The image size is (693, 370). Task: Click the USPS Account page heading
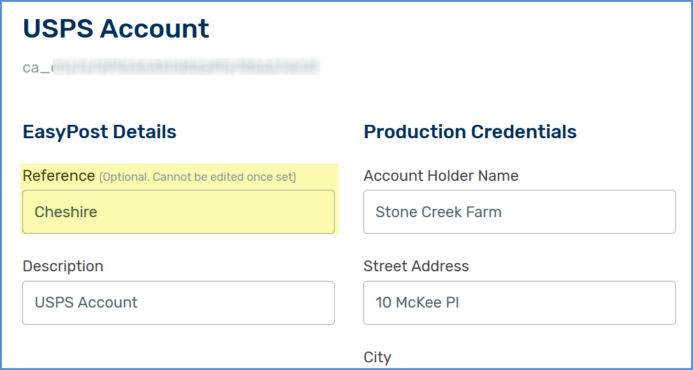[116, 29]
